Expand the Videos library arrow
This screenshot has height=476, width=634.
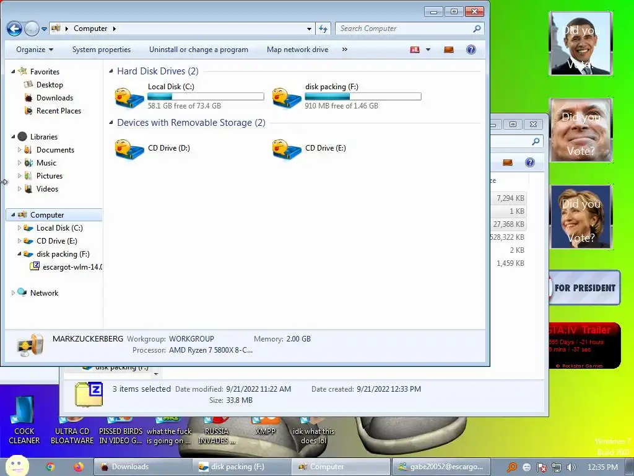pyautogui.click(x=19, y=188)
